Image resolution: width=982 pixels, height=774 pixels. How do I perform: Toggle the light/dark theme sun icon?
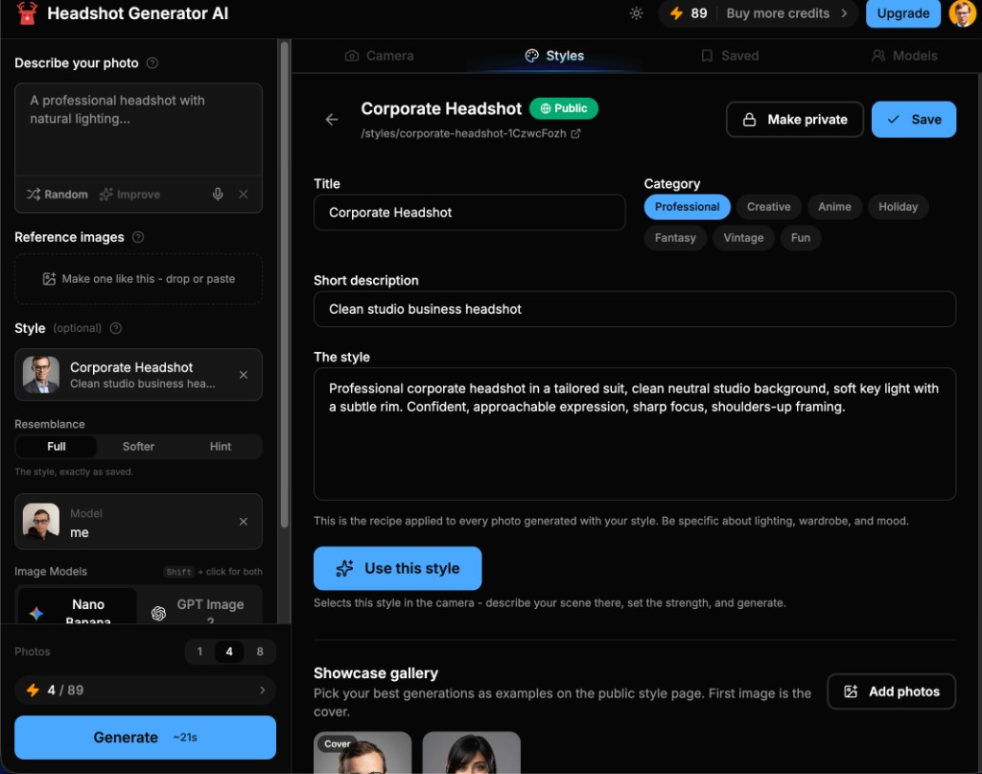coord(637,13)
